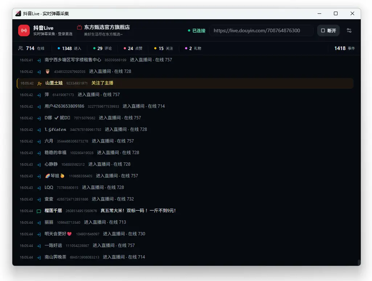Viewport: 372px width, 281px height.
Task: Click the app icon in the title bar
Action: 18,13
